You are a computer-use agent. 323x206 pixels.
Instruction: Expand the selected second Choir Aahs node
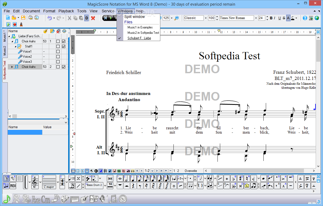(x=12, y=67)
